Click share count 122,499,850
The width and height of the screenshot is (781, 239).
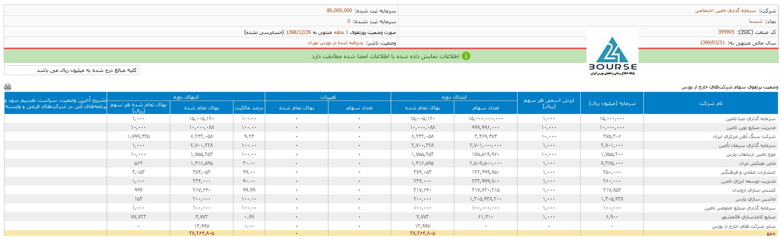point(486,172)
